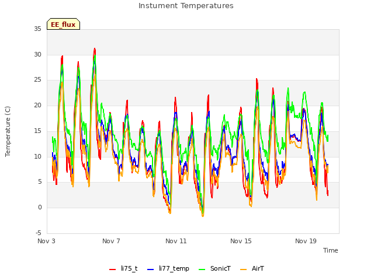The height and width of the screenshot is (280, 374).
Task: Click the Temperature (C) axis title
Action: click(8, 131)
